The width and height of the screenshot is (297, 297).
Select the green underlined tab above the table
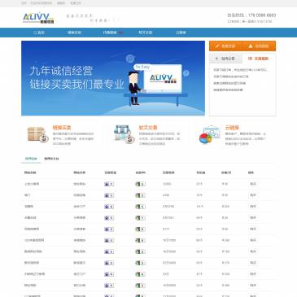coord(31,159)
